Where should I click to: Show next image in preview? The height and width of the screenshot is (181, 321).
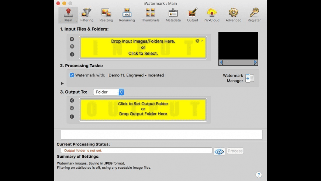click(x=255, y=62)
